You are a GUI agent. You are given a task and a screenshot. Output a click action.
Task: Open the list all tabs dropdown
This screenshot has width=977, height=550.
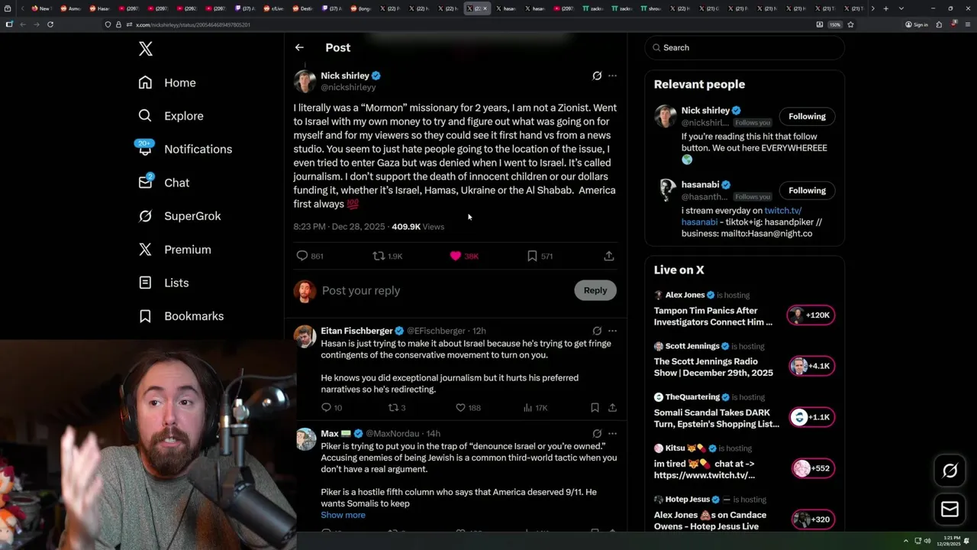pyautogui.click(x=901, y=8)
